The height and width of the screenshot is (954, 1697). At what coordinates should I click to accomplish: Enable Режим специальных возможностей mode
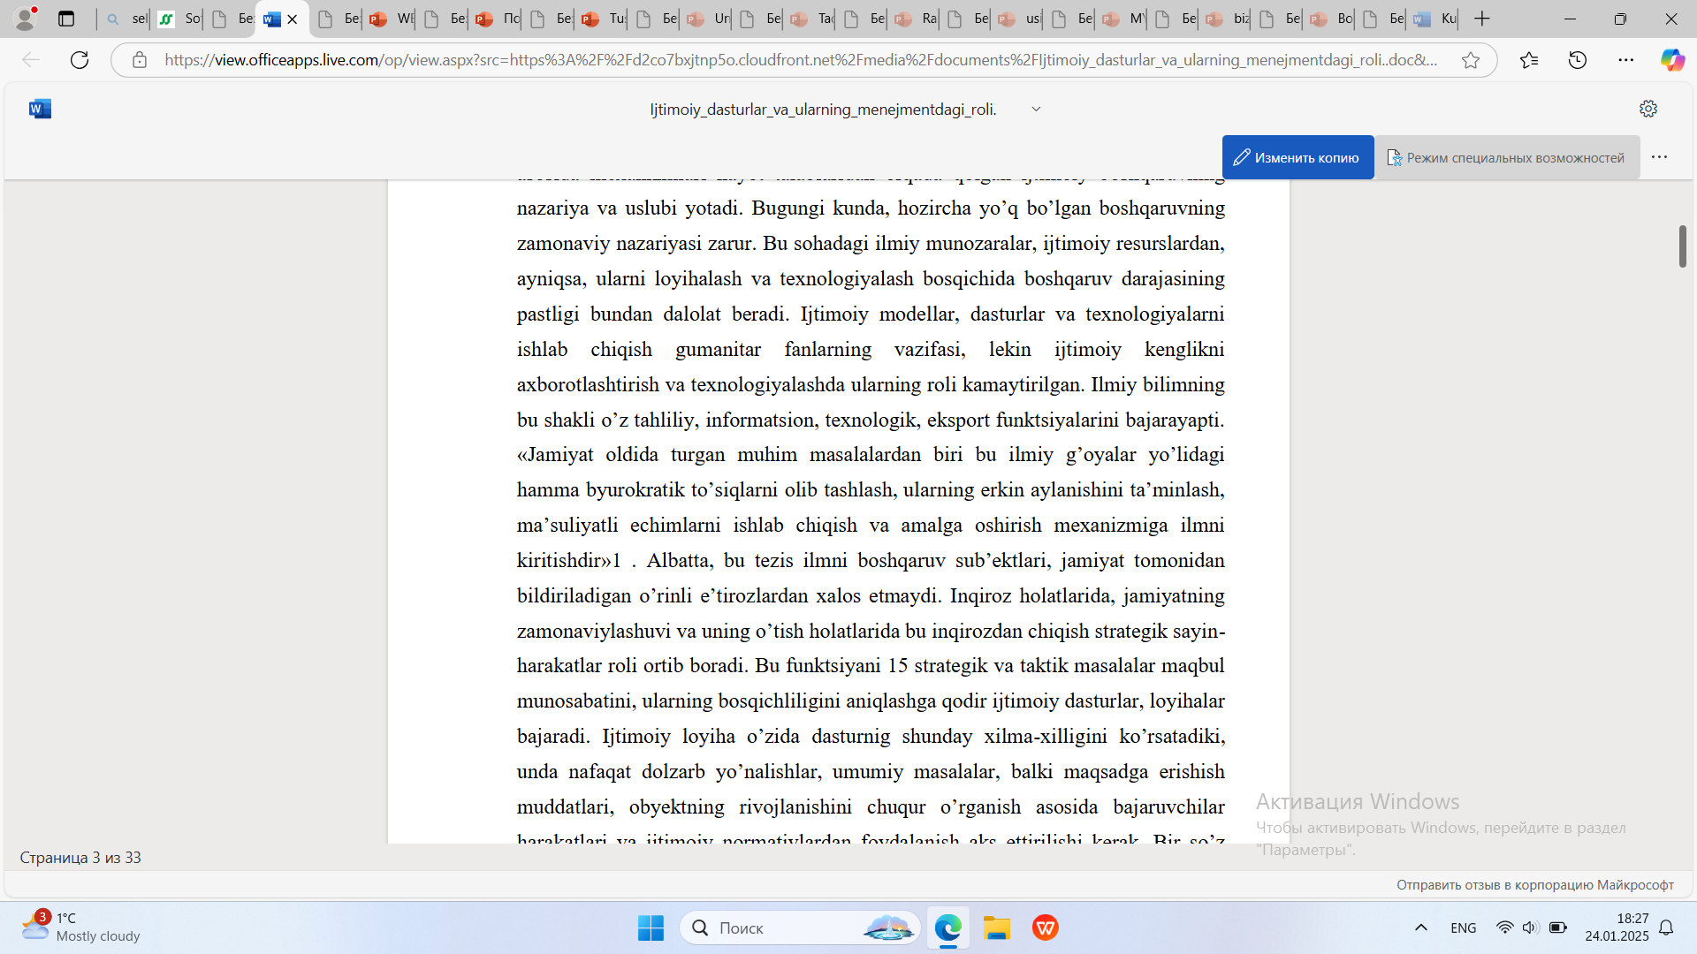click(1506, 157)
